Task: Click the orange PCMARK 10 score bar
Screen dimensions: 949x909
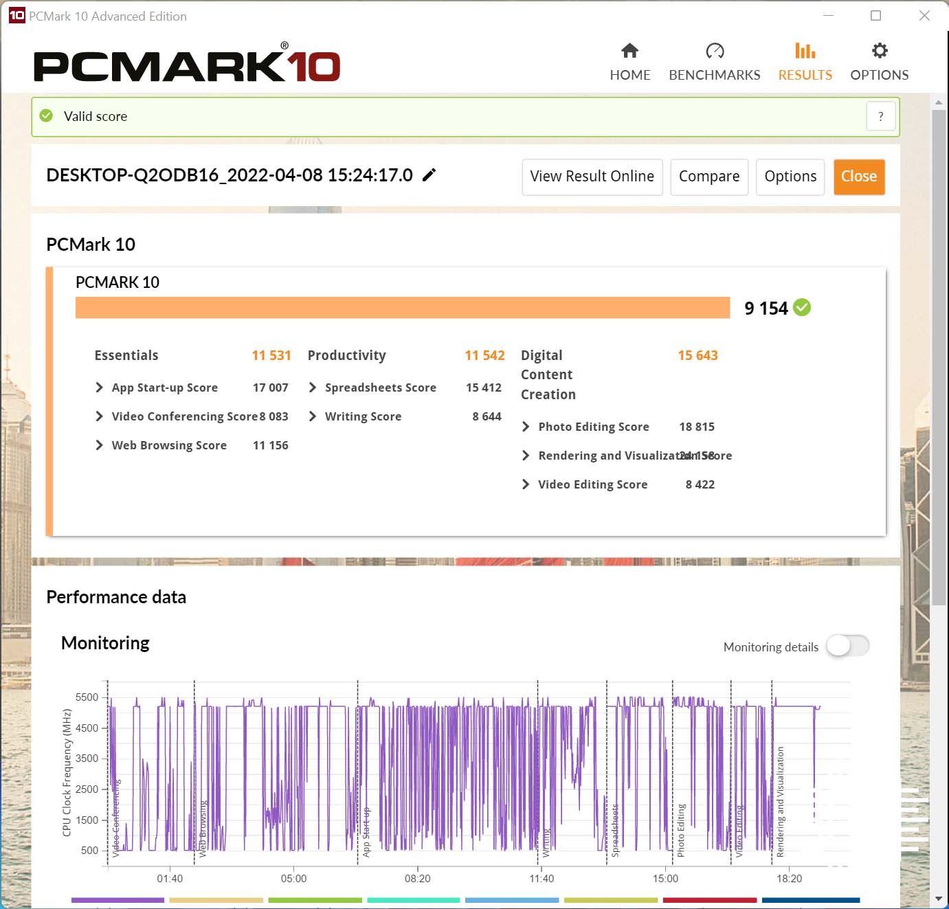Action: coord(402,307)
